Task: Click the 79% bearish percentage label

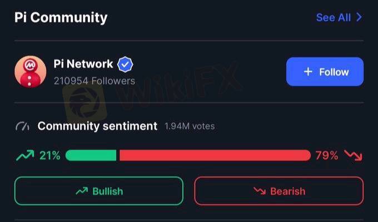Action: 327,155
